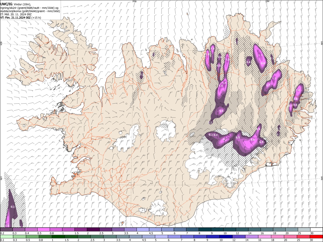Click the 'rigning/skúrir' legend description line
This screenshot has width=323, height=242.
click(x=30, y=8)
